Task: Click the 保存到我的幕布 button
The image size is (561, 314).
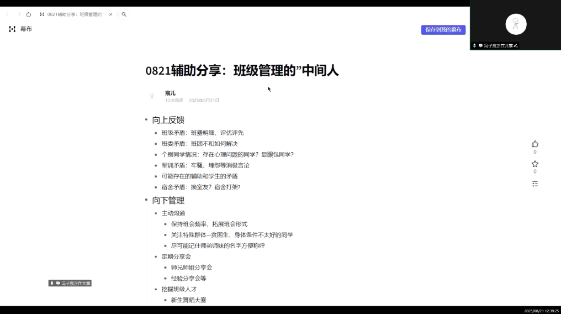Action: point(443,30)
